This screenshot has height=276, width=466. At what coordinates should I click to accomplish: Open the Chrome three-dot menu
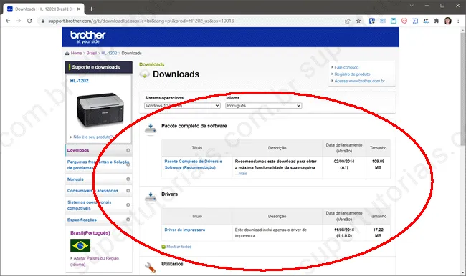(x=458, y=21)
